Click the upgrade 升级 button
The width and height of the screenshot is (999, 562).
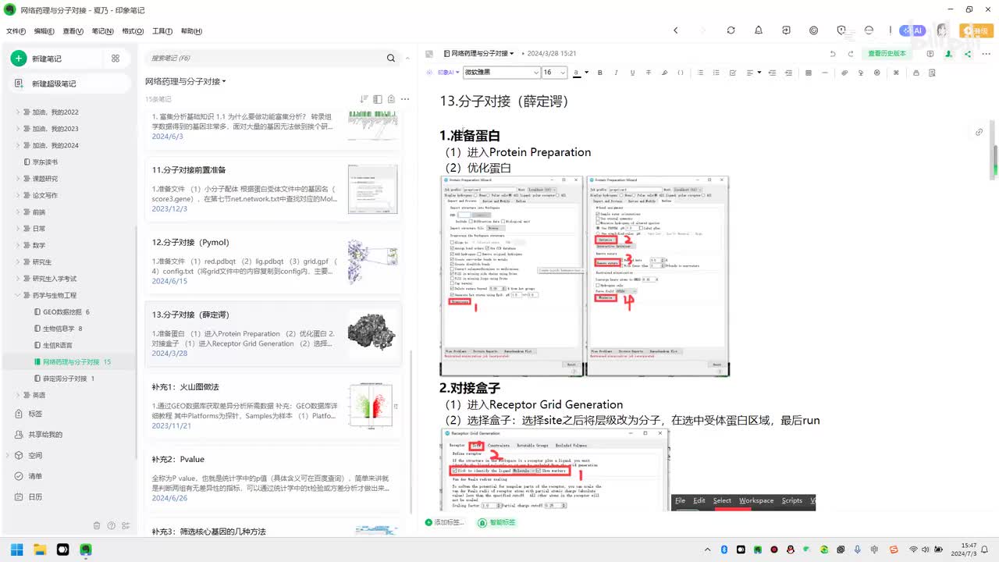(976, 30)
